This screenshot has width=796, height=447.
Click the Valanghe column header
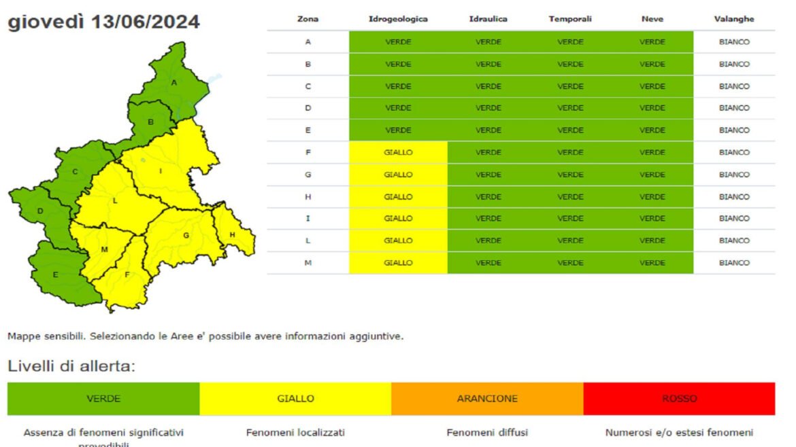[734, 19]
